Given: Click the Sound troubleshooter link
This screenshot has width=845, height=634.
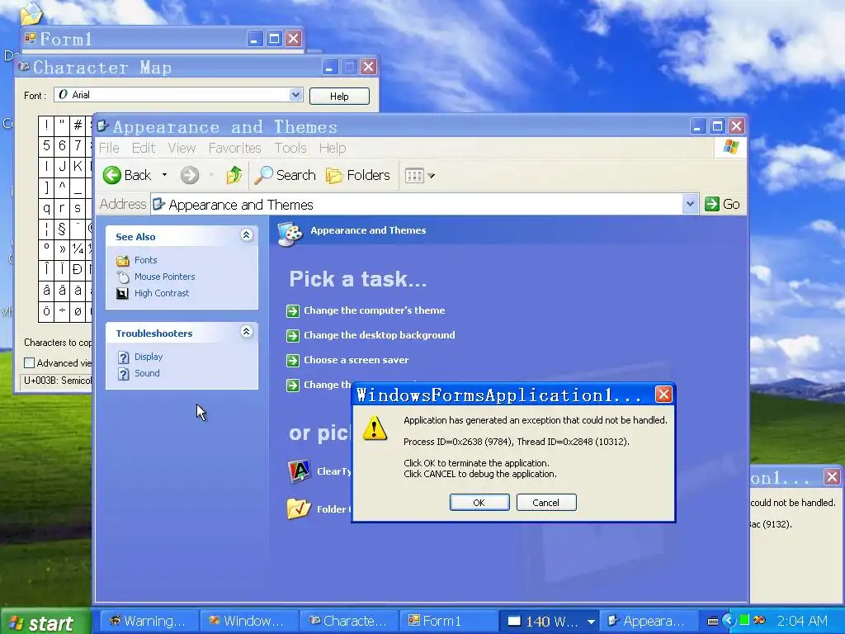Looking at the screenshot, I should point(147,373).
